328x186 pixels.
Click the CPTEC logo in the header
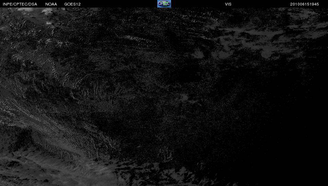[164, 4]
